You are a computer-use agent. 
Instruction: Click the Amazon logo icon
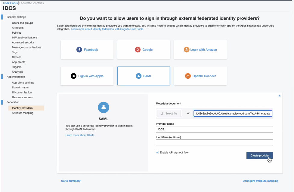click(x=186, y=50)
